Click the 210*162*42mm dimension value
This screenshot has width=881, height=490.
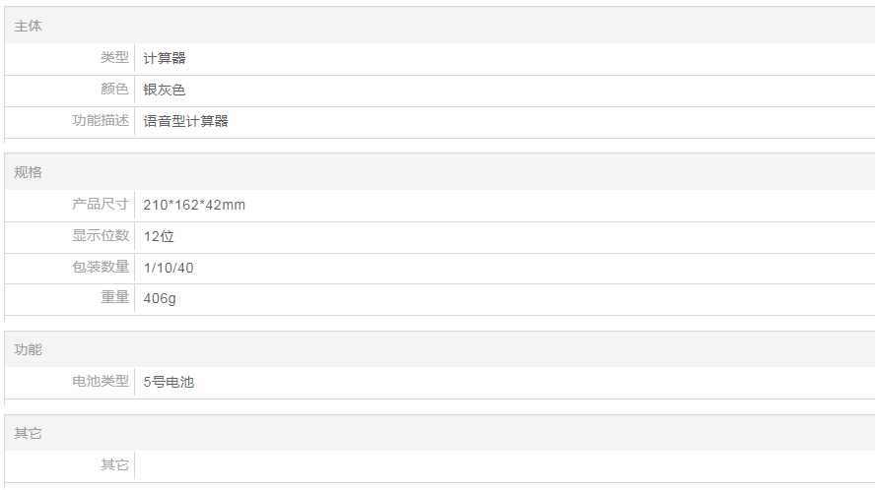[194, 205]
